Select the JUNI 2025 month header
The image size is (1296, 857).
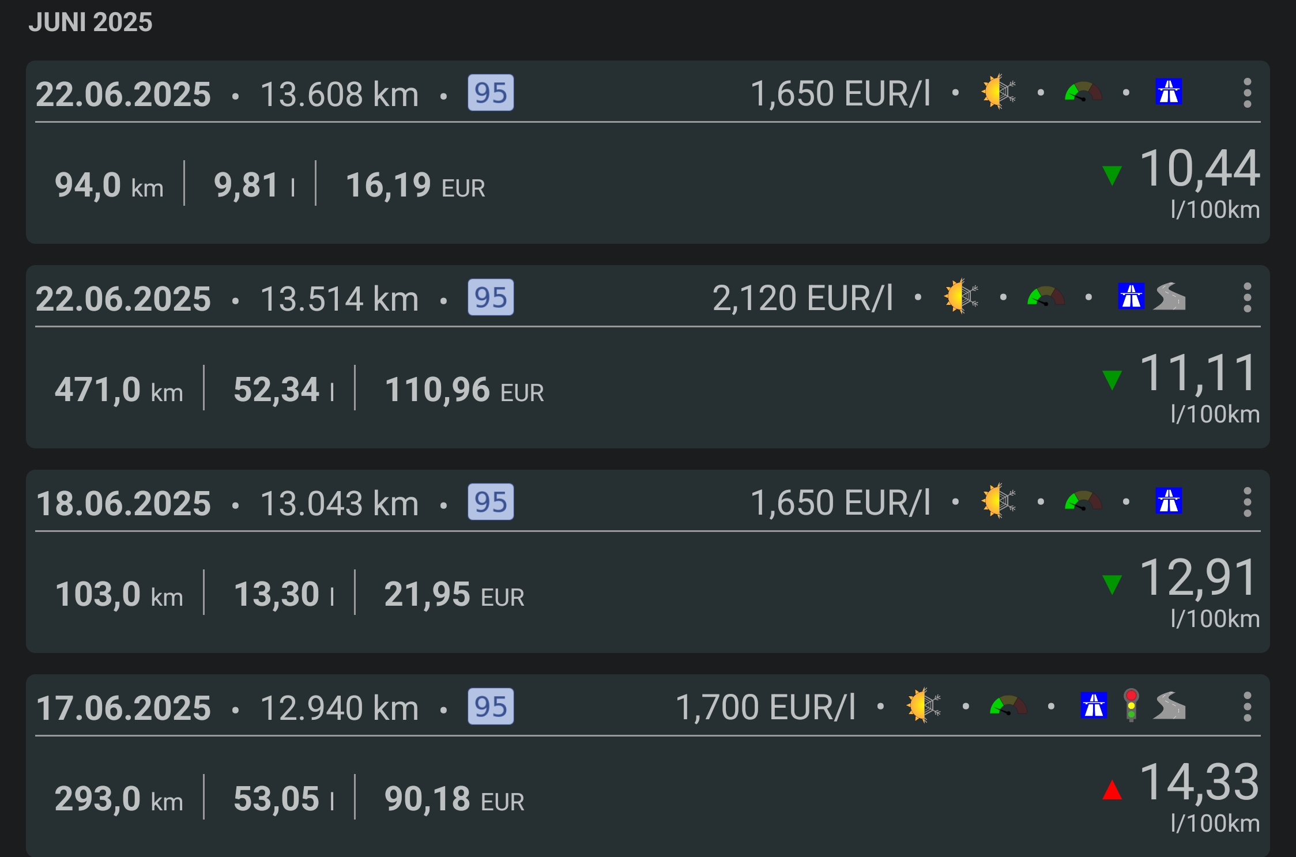[x=91, y=22]
